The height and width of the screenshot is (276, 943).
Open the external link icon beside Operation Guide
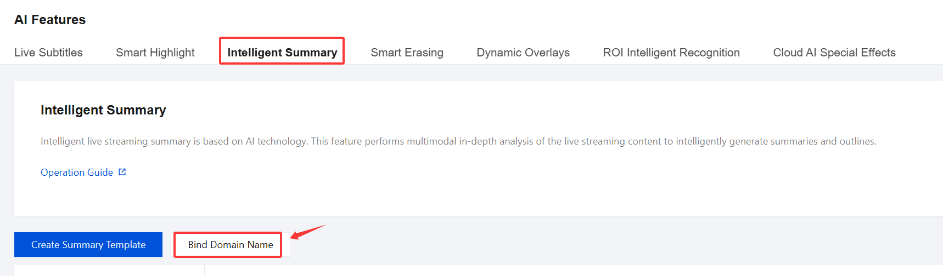pos(122,172)
